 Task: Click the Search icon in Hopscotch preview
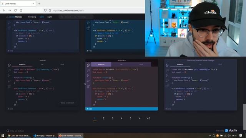pyautogui.click(x=88, y=70)
